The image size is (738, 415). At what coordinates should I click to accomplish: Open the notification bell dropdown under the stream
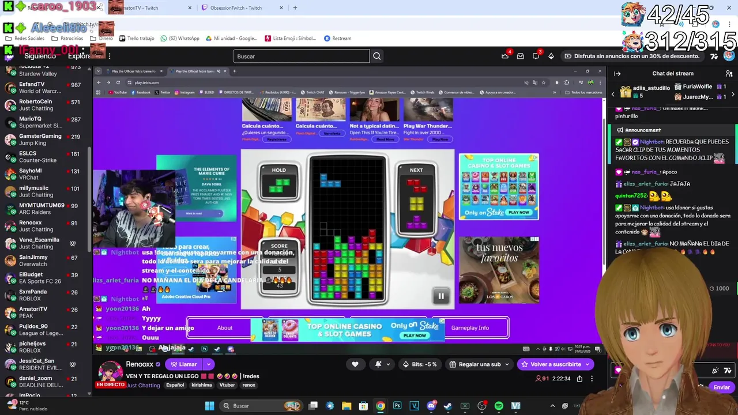coord(382,364)
